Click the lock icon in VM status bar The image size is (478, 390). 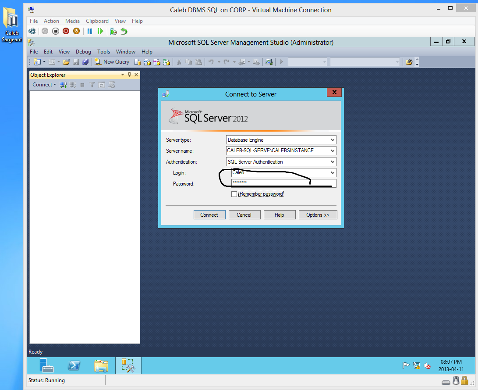[x=464, y=380]
